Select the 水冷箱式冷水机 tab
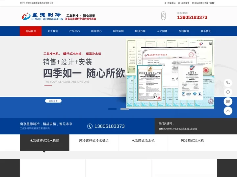The image size is (237, 177). [143, 142]
